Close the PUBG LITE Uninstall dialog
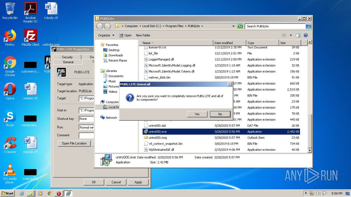The image size is (351, 197). tap(230, 84)
